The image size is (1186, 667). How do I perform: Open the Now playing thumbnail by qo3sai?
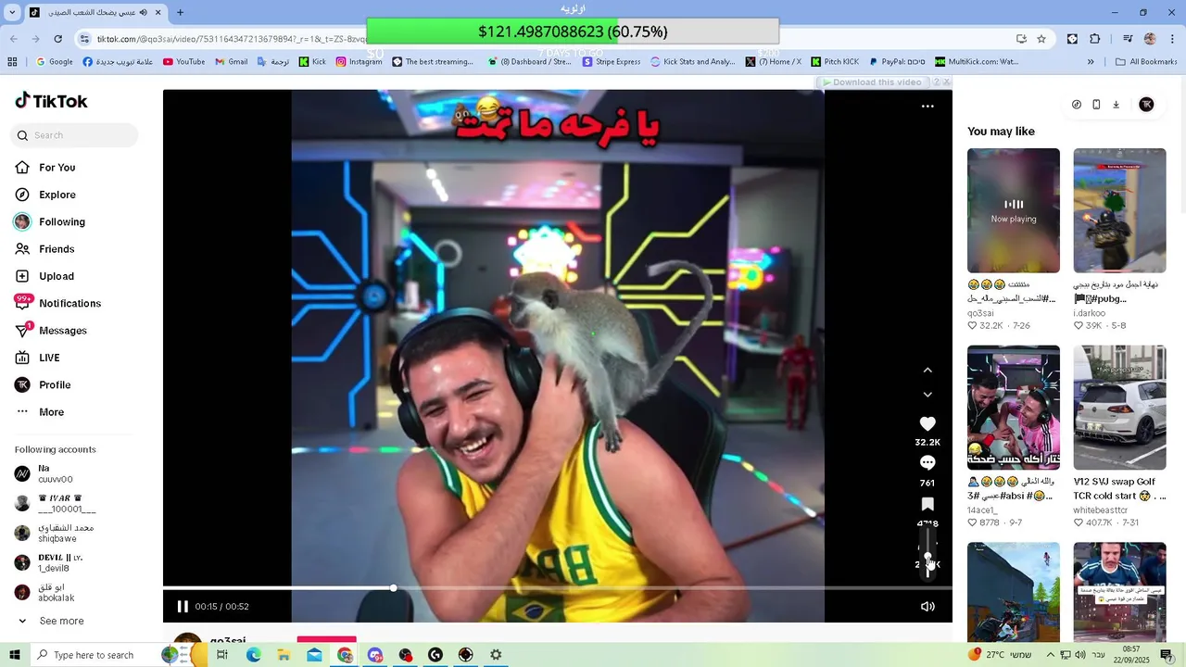point(1014,210)
